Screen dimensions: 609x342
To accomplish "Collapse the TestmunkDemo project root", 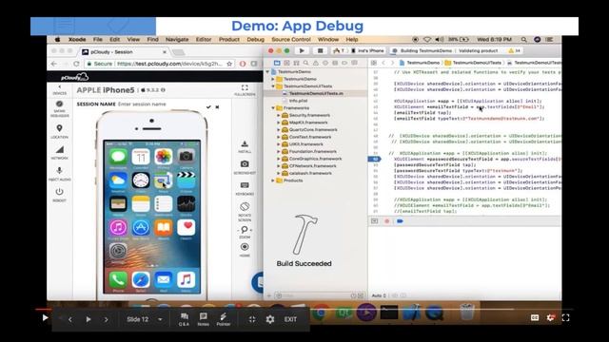I will pyautogui.click(x=267, y=72).
